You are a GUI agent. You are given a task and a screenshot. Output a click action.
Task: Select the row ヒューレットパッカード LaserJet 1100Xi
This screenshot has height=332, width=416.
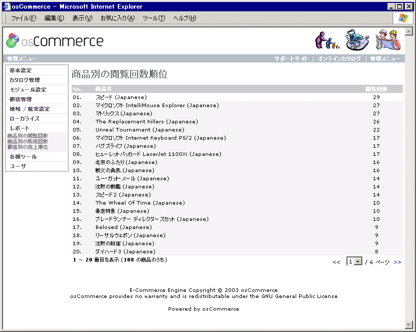coord(237,154)
